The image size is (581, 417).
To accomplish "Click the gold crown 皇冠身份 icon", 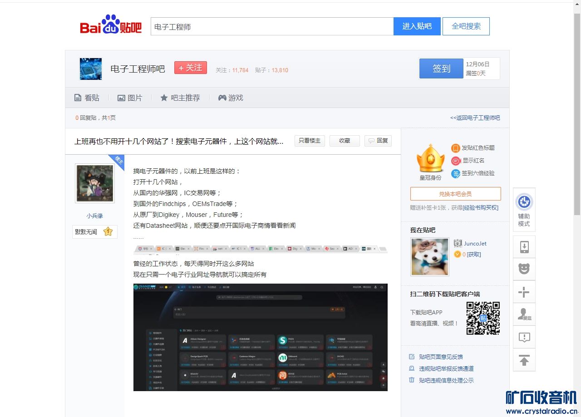I will 430,158.
